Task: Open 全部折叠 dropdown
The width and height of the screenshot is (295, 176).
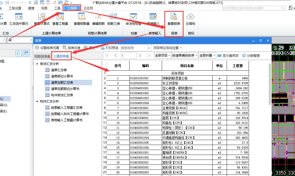Action: [x=207, y=56]
